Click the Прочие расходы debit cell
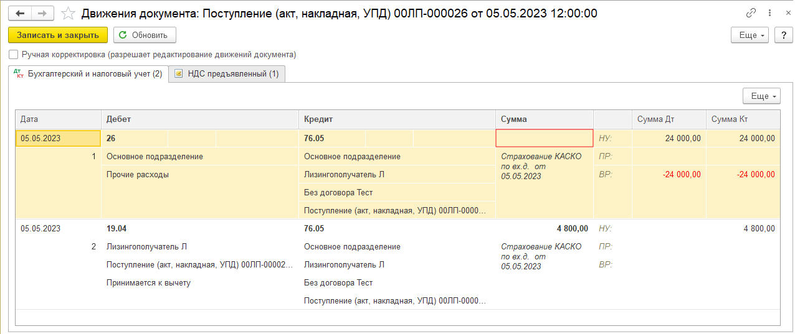This screenshot has width=795, height=334. coord(138,175)
